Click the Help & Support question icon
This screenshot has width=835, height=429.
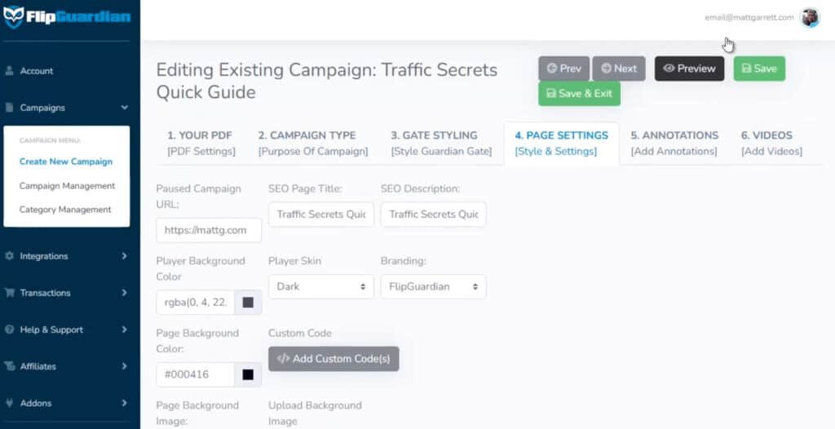(x=10, y=329)
